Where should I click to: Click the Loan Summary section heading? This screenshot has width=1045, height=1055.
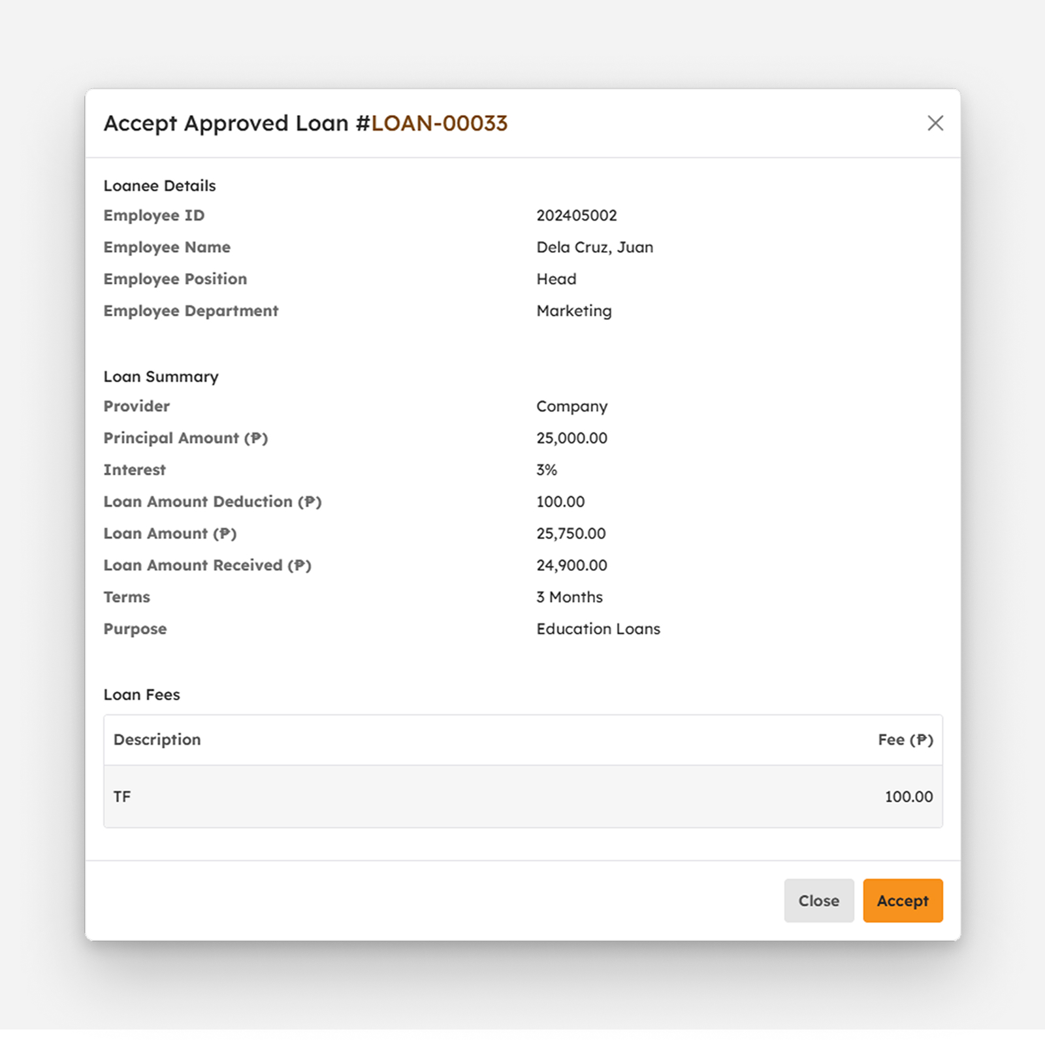[x=161, y=377]
